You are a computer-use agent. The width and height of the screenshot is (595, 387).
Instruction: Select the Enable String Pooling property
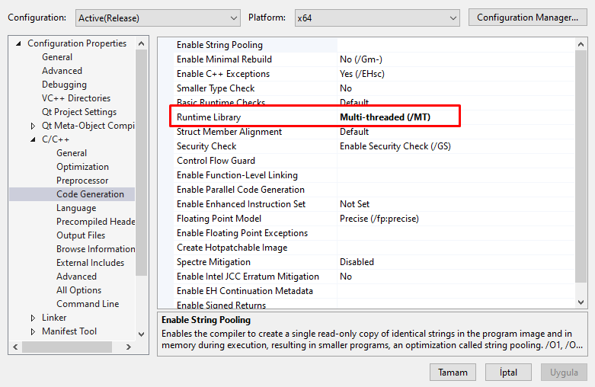click(219, 45)
